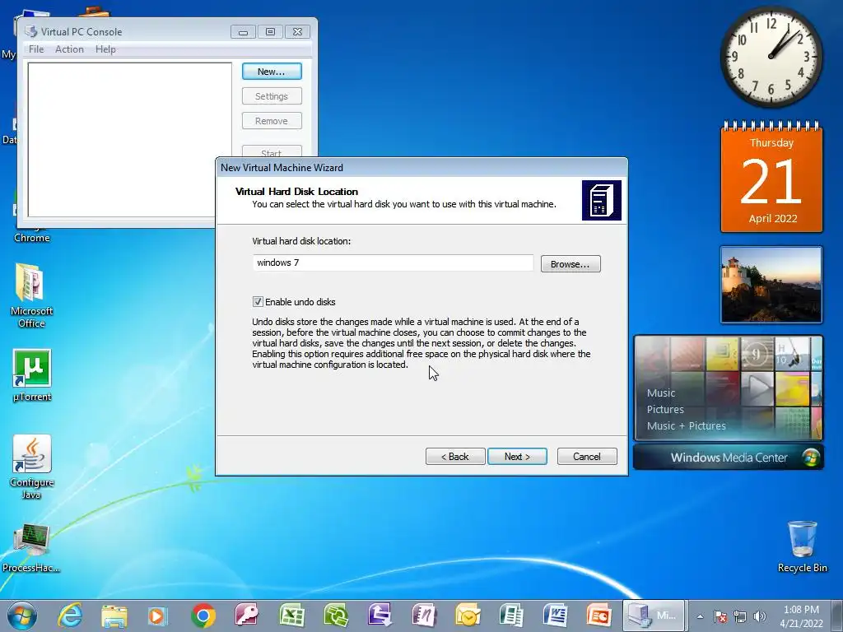Open Windows Media Player taskbar icon
The image size is (843, 632).
(157, 616)
